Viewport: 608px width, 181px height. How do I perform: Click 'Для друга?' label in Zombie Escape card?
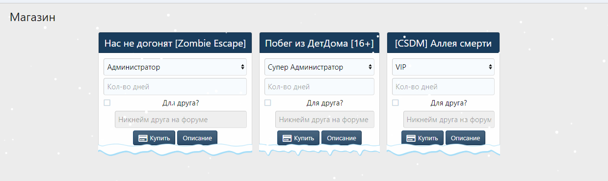pyautogui.click(x=181, y=103)
